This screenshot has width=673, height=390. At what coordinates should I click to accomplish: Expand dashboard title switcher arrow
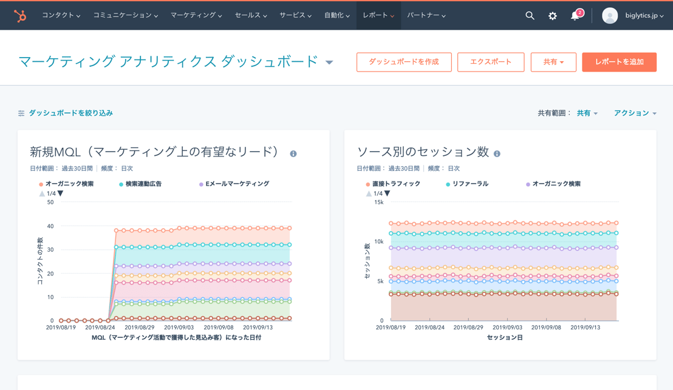coord(329,62)
